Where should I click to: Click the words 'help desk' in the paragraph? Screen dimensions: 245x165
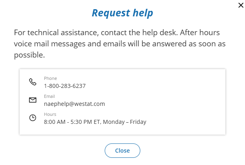click(167, 32)
